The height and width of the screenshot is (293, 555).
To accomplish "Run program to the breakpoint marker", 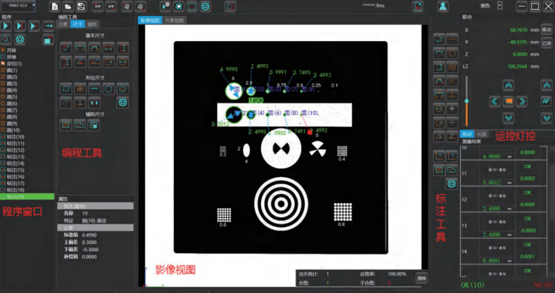I will click(x=20, y=26).
